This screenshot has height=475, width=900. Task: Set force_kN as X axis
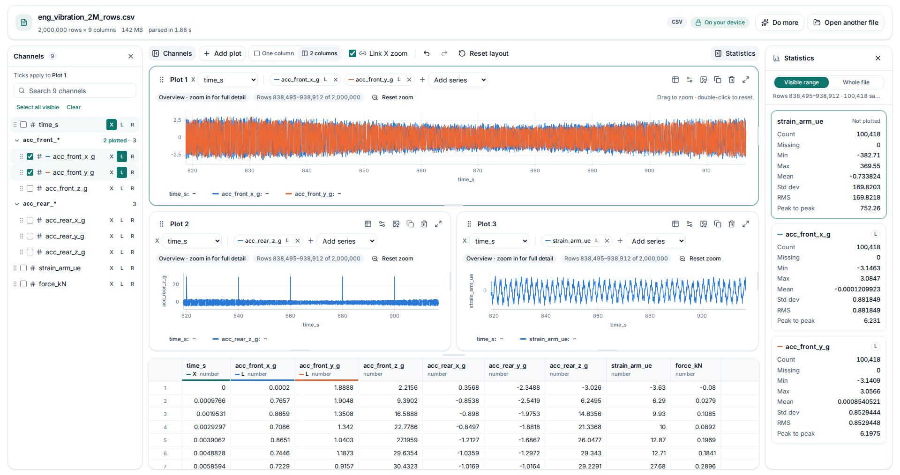click(112, 284)
